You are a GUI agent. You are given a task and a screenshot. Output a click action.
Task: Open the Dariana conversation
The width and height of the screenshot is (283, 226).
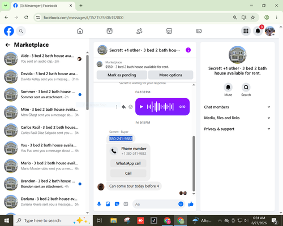pos(43,202)
